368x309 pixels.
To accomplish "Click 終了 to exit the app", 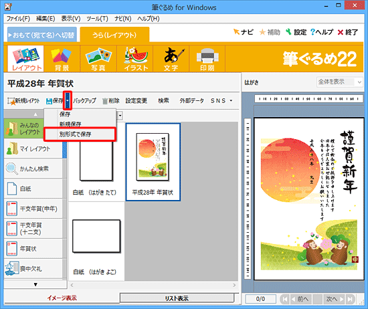I will 348,32.
